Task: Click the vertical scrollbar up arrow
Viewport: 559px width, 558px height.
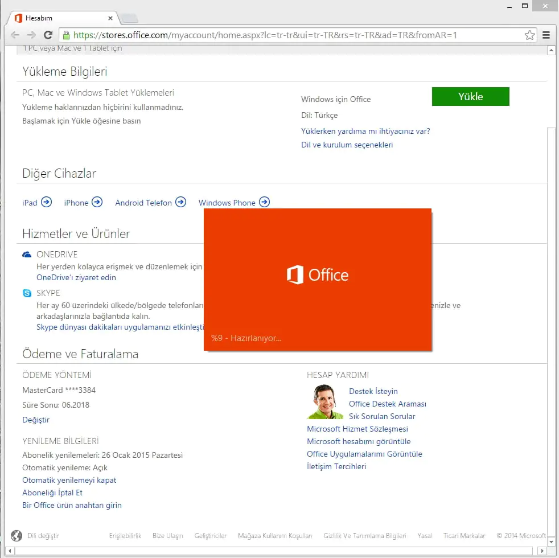Action: [551, 50]
